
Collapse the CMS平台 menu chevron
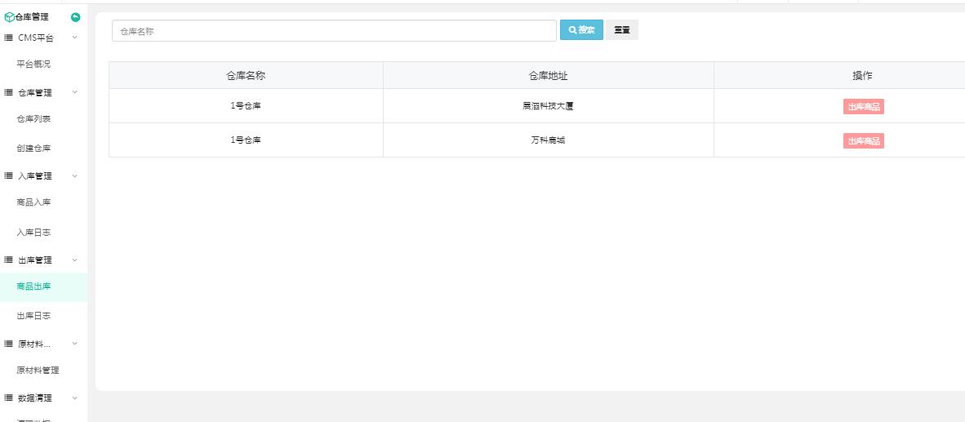click(75, 38)
